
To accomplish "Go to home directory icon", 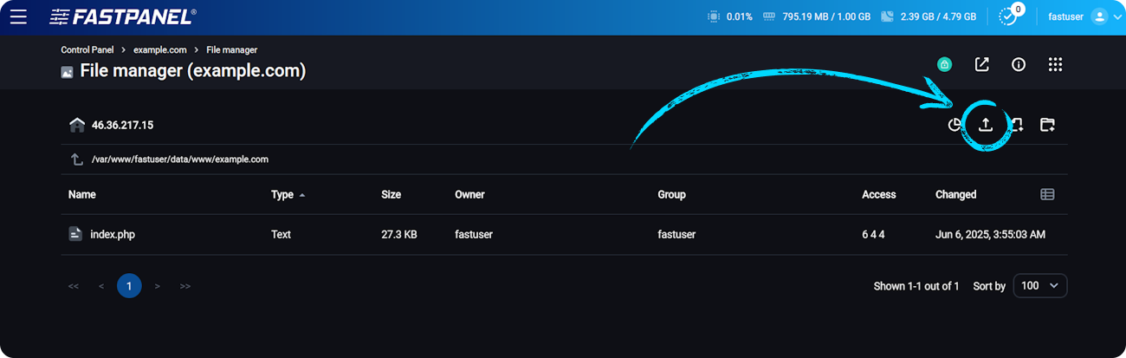I will (x=77, y=125).
